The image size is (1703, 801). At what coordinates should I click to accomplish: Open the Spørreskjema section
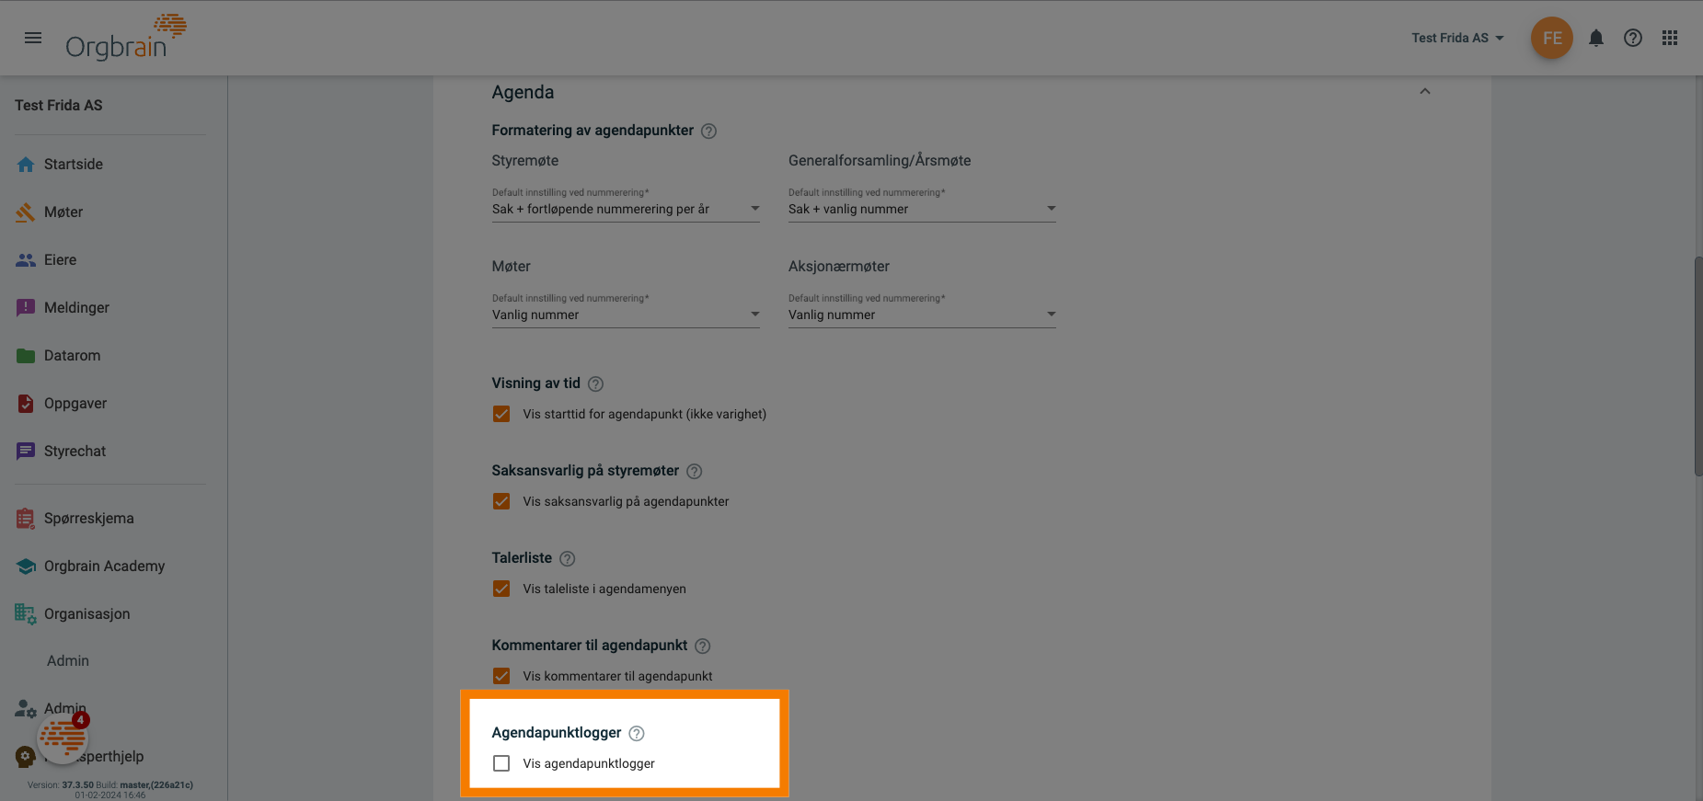click(87, 518)
